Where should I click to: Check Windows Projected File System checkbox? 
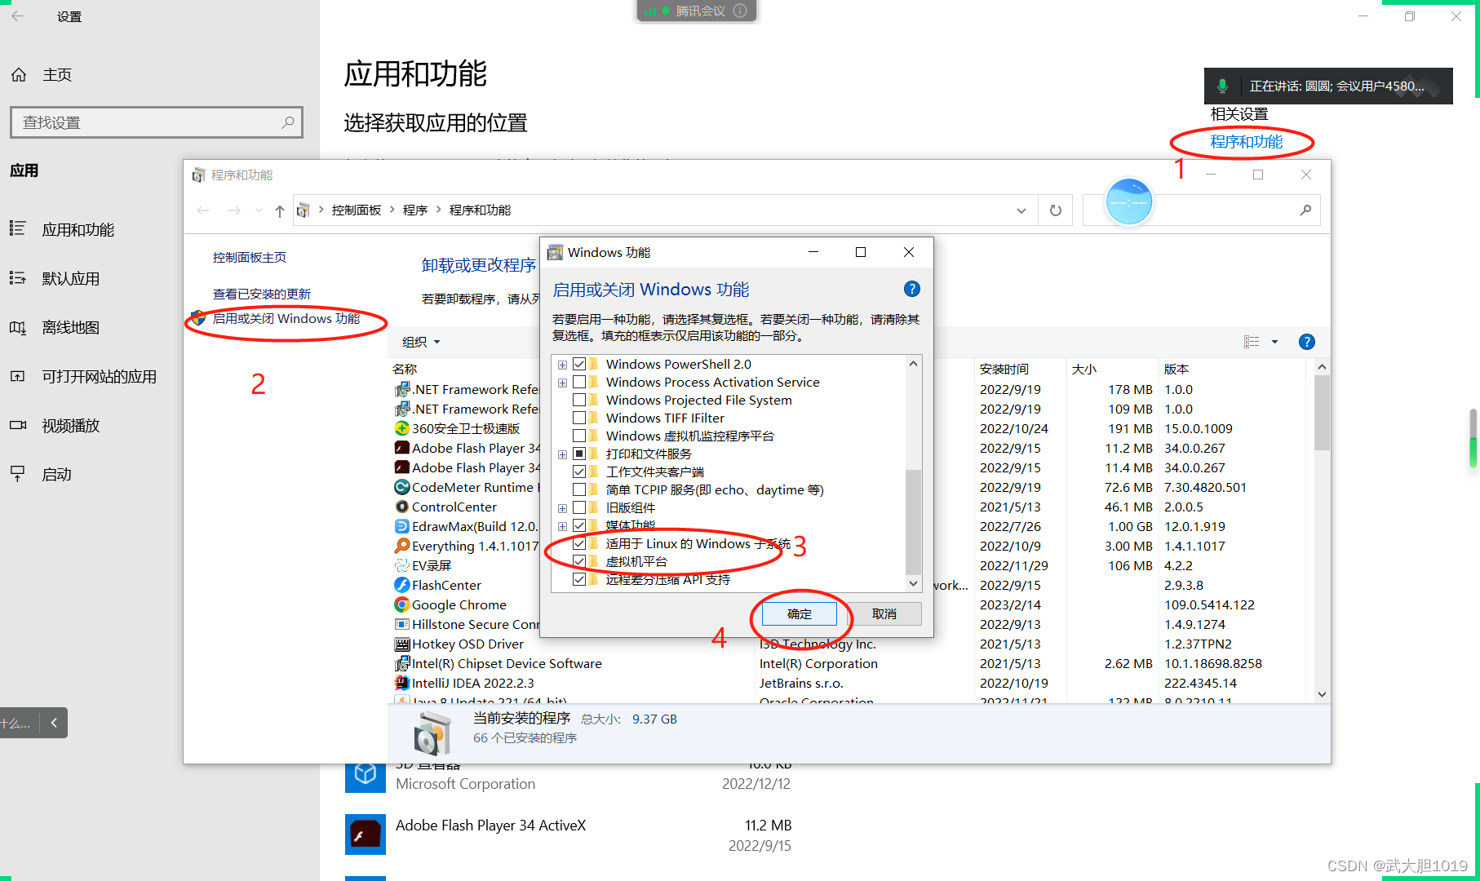pos(579,400)
